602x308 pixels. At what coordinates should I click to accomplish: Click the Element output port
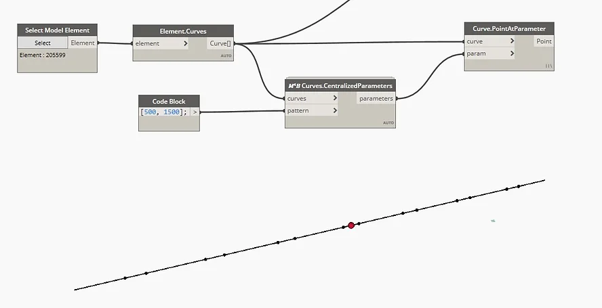tap(83, 43)
